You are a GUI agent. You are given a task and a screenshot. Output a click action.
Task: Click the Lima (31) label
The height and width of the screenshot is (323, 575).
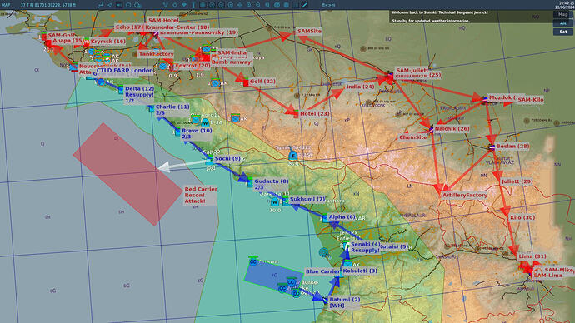tap(532, 256)
